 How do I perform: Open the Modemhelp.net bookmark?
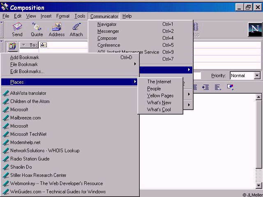pos(70,142)
